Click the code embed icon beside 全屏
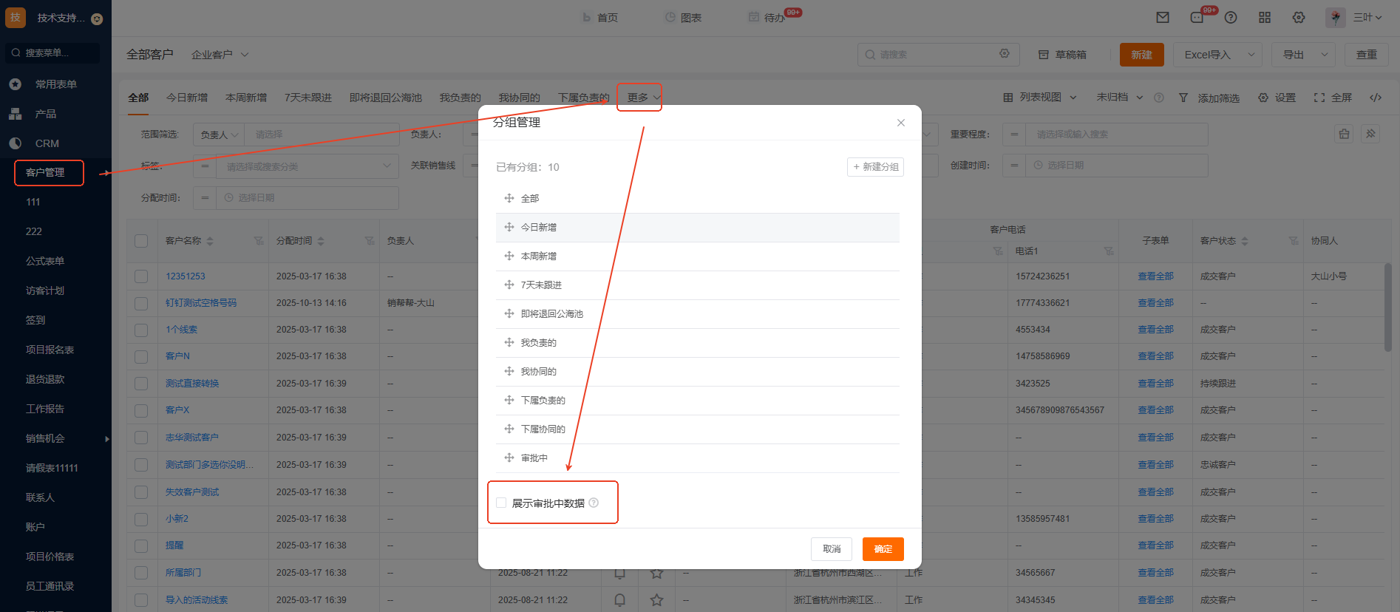Image resolution: width=1400 pixels, height=612 pixels. pos(1376,98)
